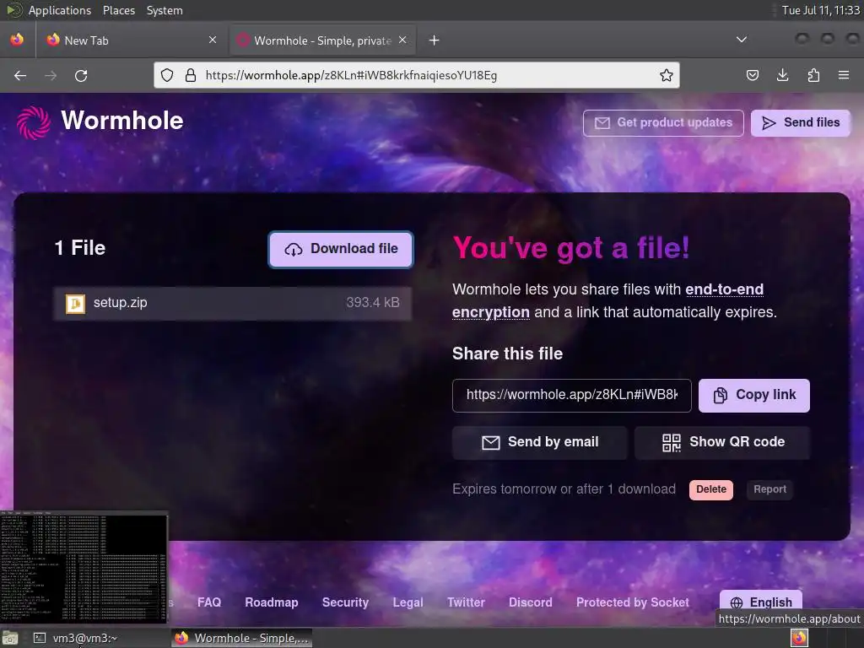Image resolution: width=864 pixels, height=648 pixels.
Task: Open the Roadmap footer link
Action: tap(272, 602)
